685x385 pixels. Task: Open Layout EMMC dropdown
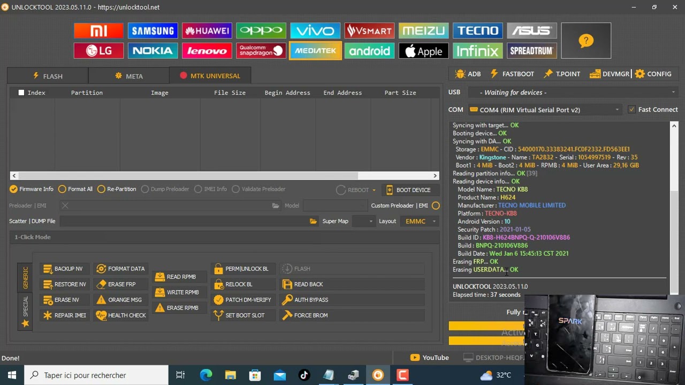click(419, 221)
